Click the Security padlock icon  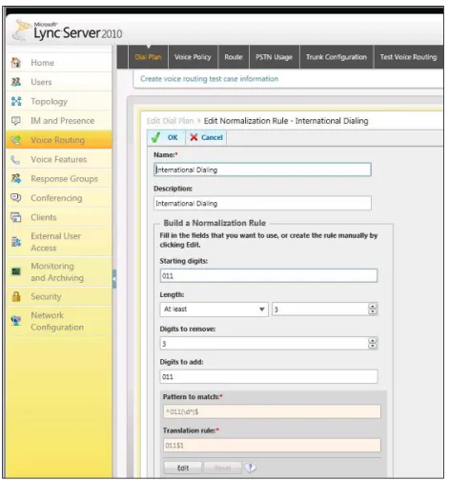coord(16,296)
